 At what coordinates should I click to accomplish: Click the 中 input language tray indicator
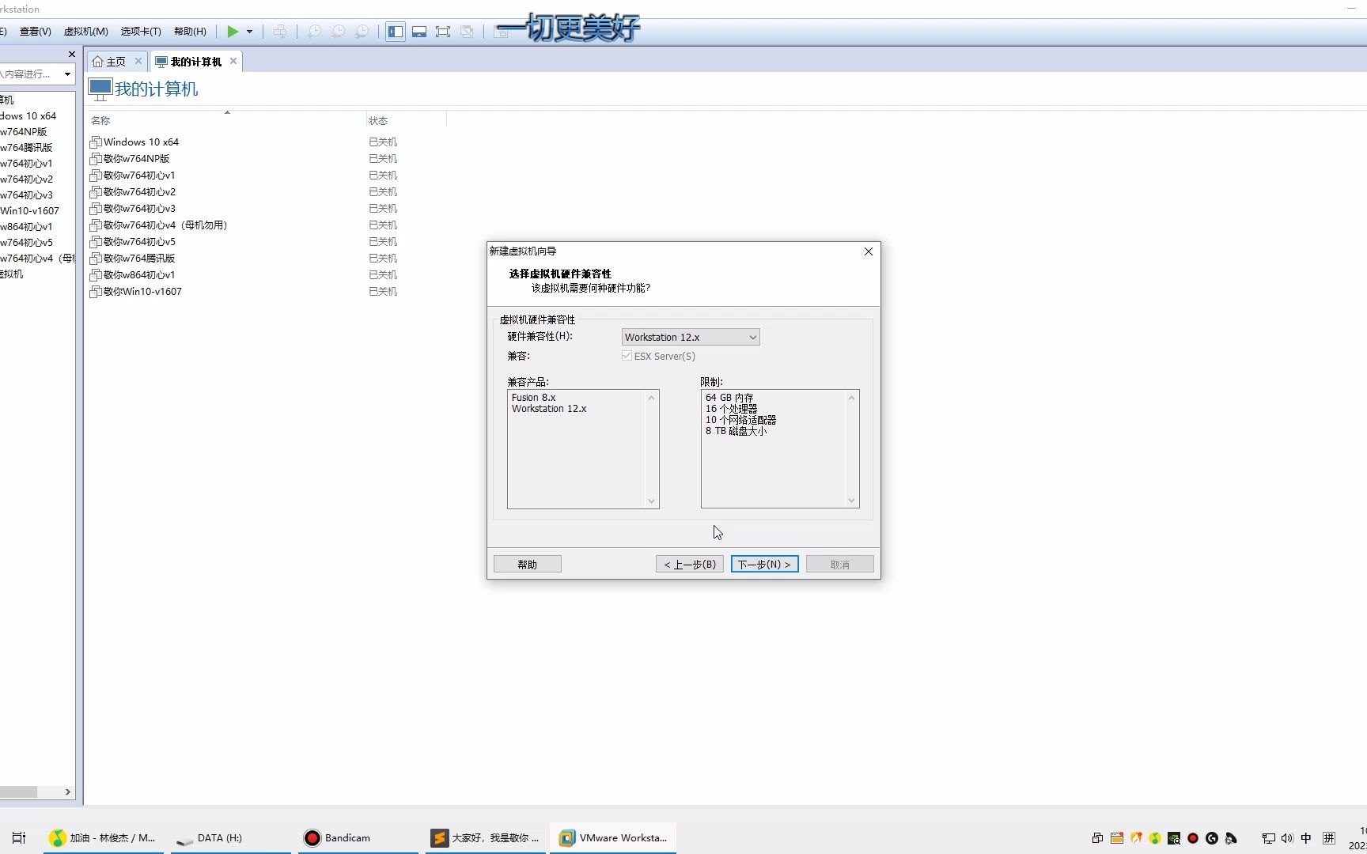(1306, 838)
